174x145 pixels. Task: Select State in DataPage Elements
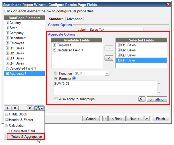tap(24, 28)
